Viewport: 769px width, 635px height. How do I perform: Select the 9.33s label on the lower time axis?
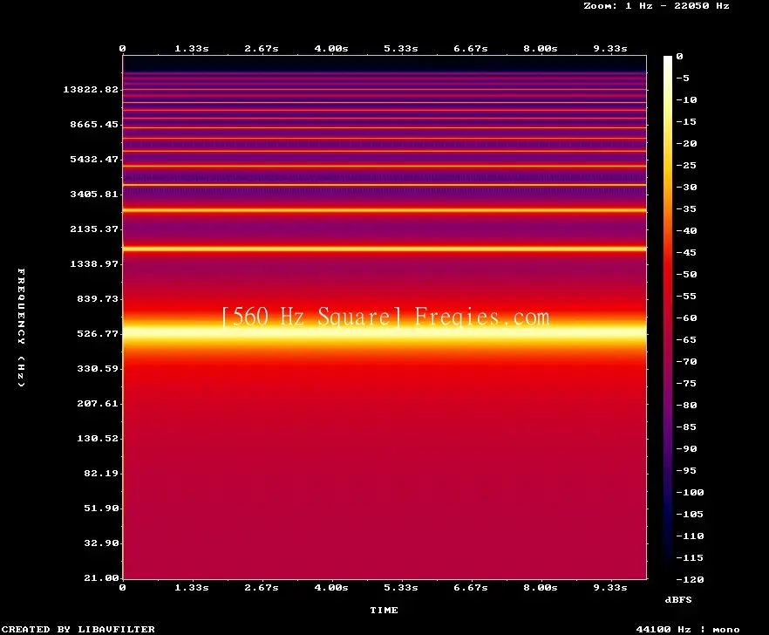[x=610, y=587]
